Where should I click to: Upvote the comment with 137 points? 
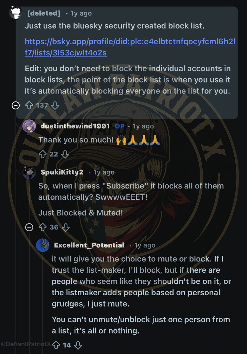30,105
